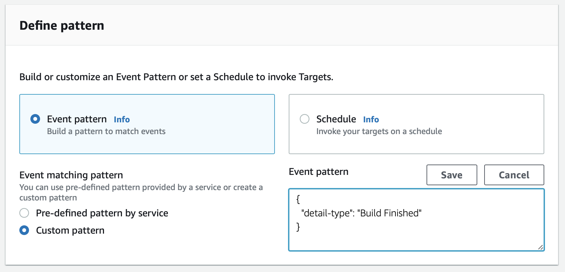Click the resize handle of the JSON editor

[540, 247]
